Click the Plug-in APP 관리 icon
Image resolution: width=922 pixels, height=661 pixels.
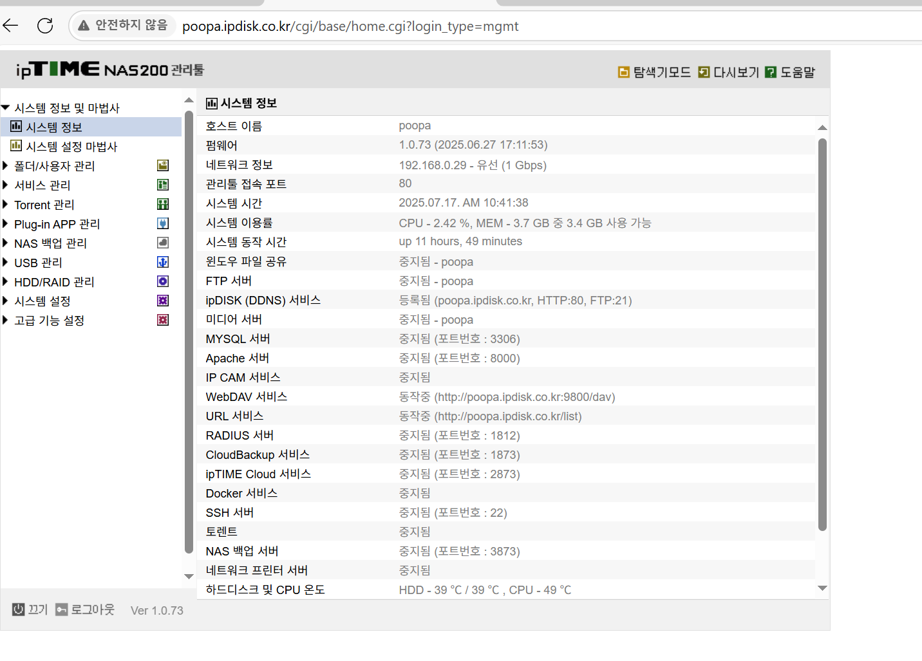pyautogui.click(x=163, y=224)
